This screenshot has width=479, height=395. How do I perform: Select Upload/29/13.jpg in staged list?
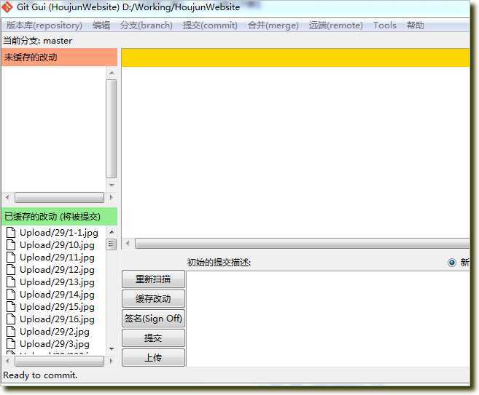tap(57, 282)
